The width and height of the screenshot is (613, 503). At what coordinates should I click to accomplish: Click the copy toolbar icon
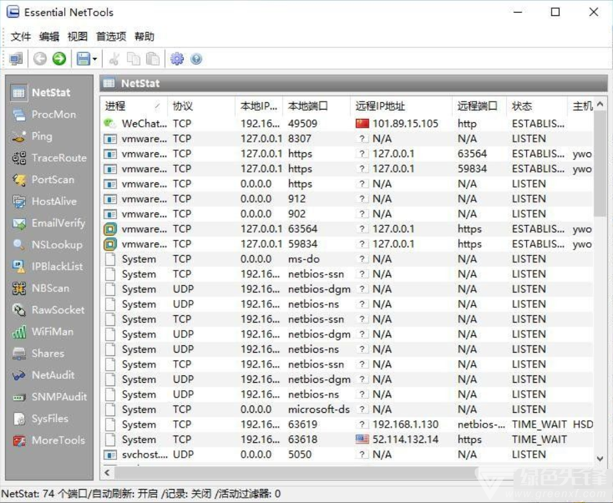point(134,59)
